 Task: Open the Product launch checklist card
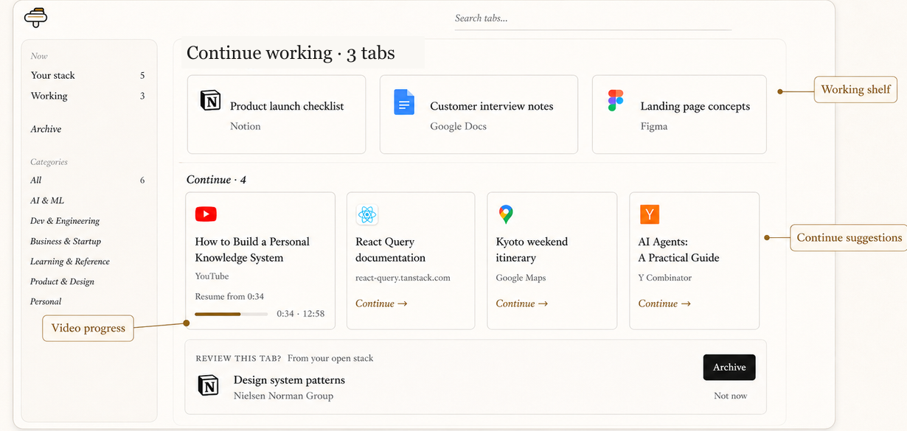(x=277, y=114)
